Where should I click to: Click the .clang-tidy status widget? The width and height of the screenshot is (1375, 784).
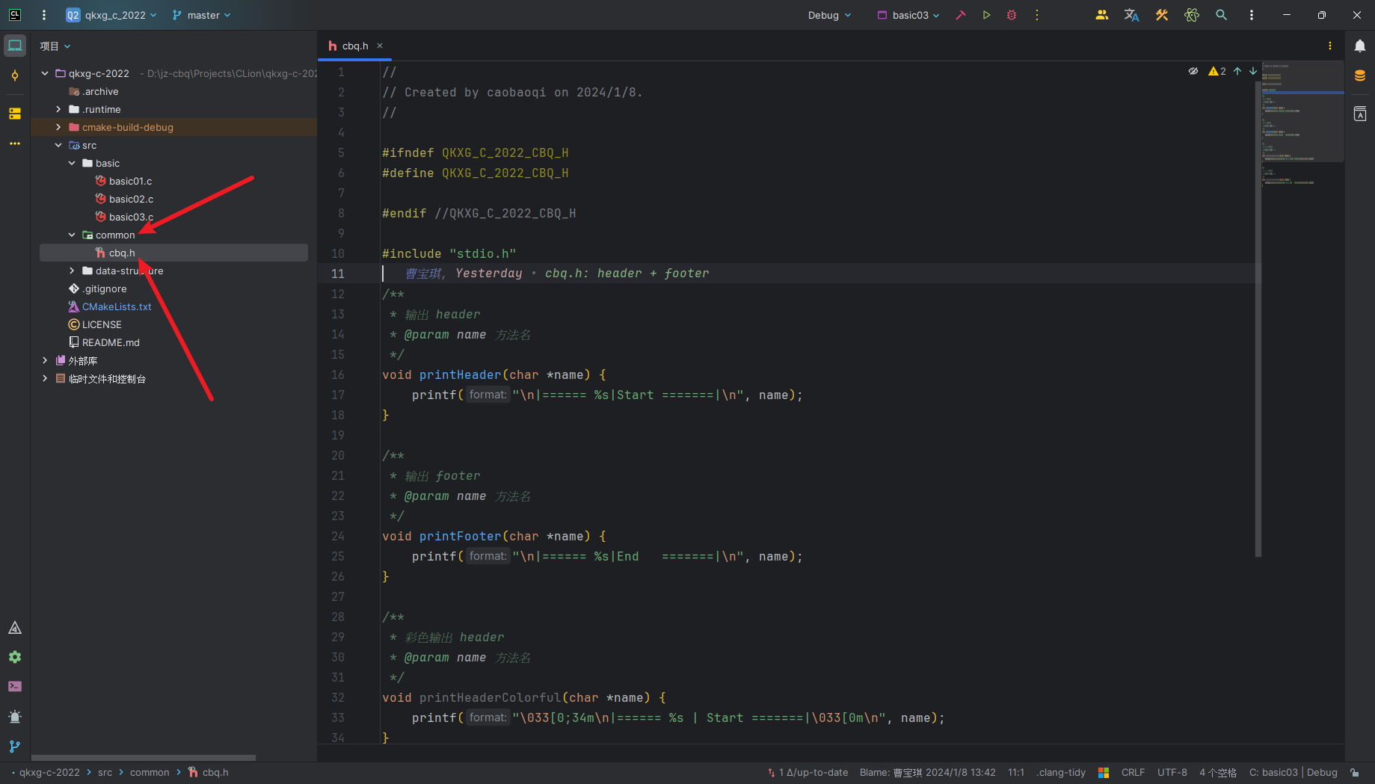click(x=1061, y=773)
